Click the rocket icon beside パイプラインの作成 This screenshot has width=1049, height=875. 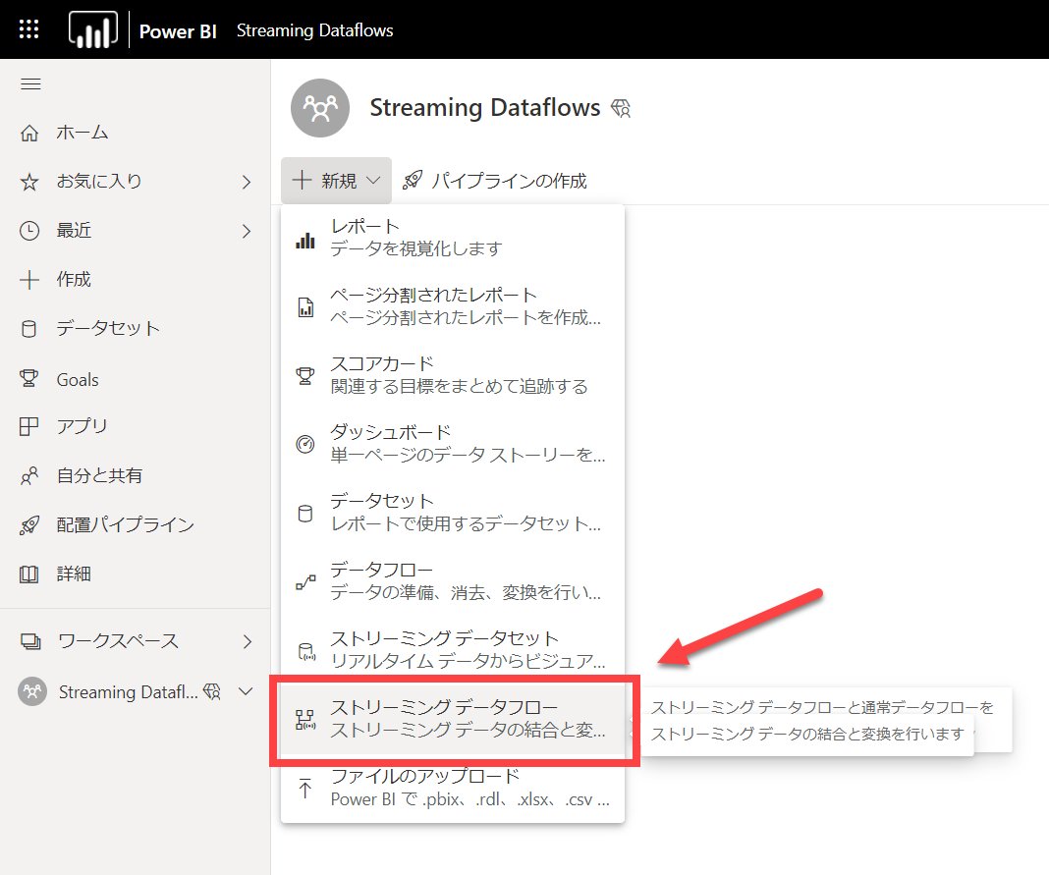pos(413,180)
